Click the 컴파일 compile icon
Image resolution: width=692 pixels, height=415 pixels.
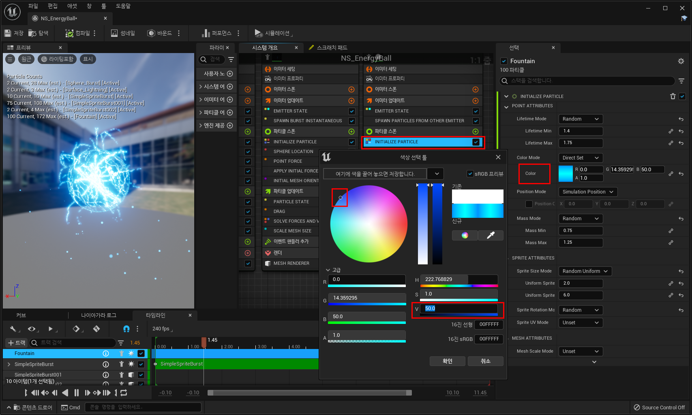click(x=69, y=33)
